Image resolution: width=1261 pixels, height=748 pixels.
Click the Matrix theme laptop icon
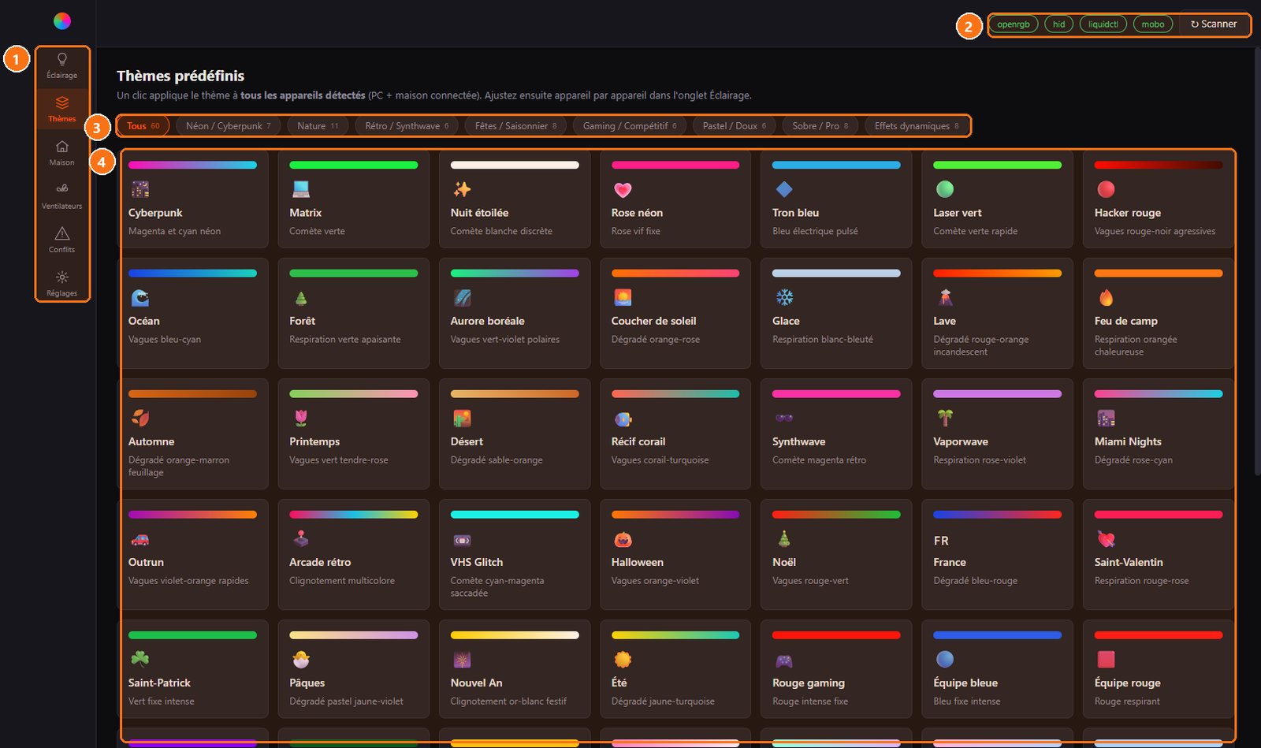coord(301,189)
